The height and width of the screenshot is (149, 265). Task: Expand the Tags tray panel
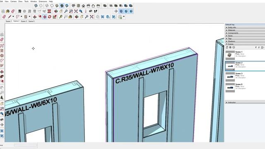tap(245, 38)
